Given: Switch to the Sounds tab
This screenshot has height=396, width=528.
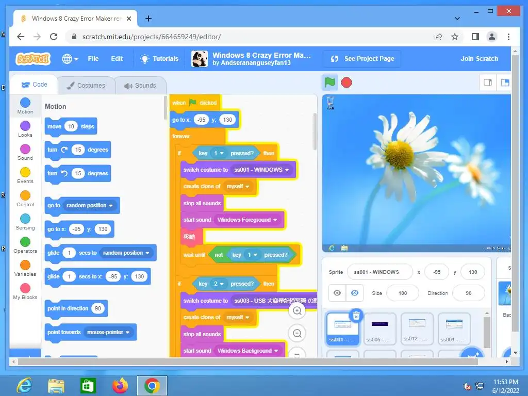Looking at the screenshot, I should pyautogui.click(x=140, y=86).
